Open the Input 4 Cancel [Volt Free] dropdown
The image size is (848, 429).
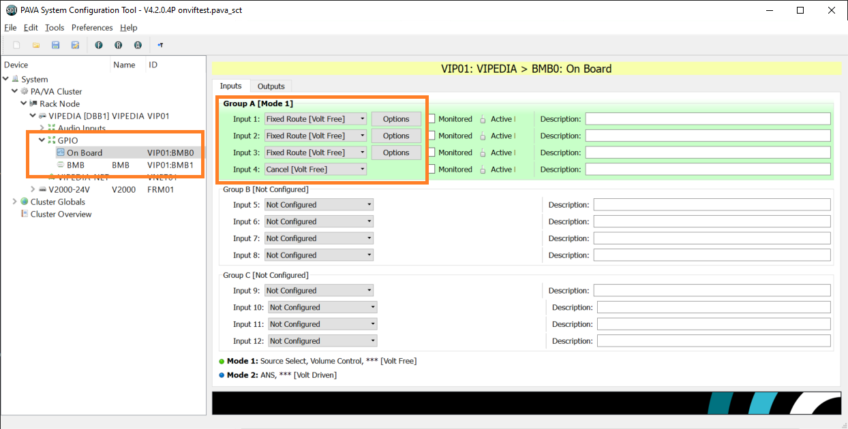pos(316,170)
